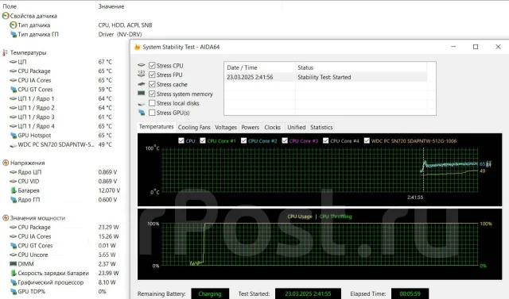Hide CPU Core #2 in the graph
Screen dimensions: 509x299
243,140
